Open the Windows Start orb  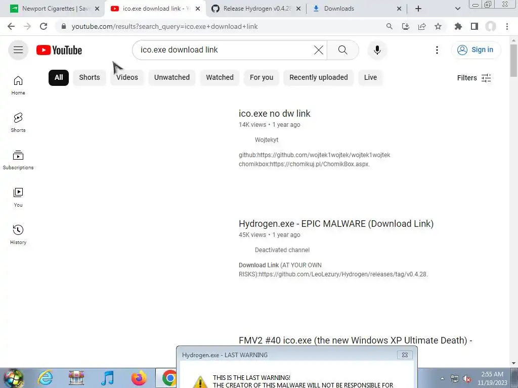14,378
